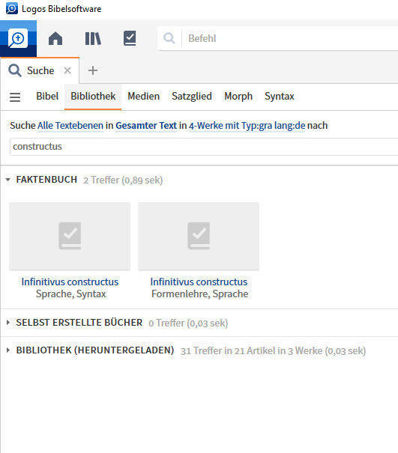Click the Logos search app icon
Viewport: 398px width, 453px height.
click(x=18, y=38)
